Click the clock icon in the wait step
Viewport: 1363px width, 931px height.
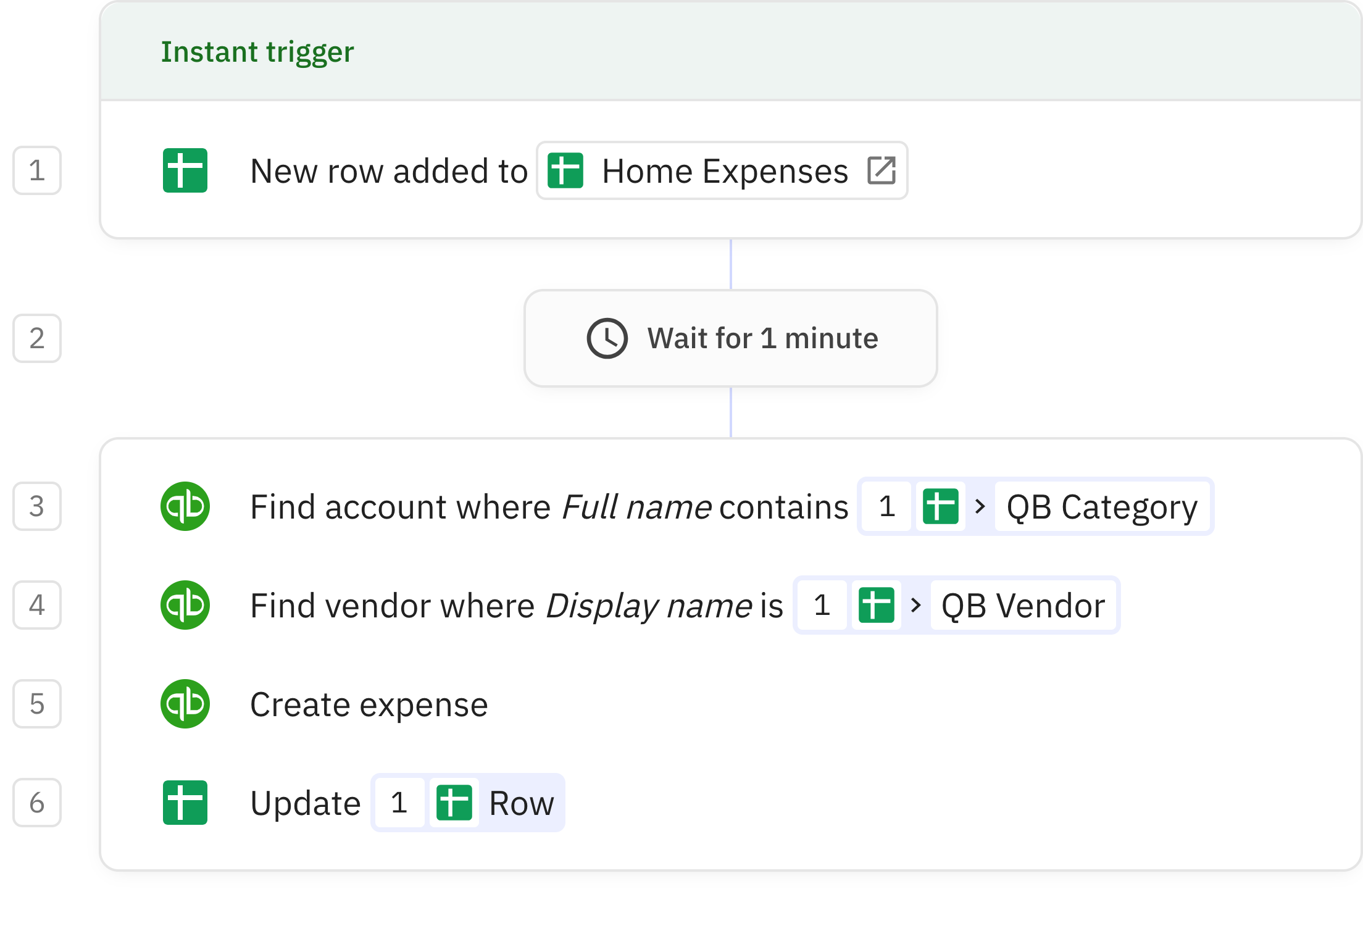tap(607, 338)
